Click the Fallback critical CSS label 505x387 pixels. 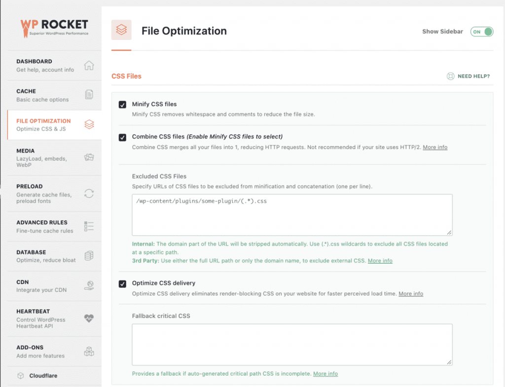point(161,316)
